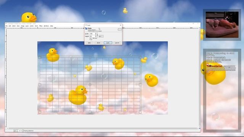This screenshot has height=137, width=244.
Task: Open the Layer menu
Action: coord(27,26)
